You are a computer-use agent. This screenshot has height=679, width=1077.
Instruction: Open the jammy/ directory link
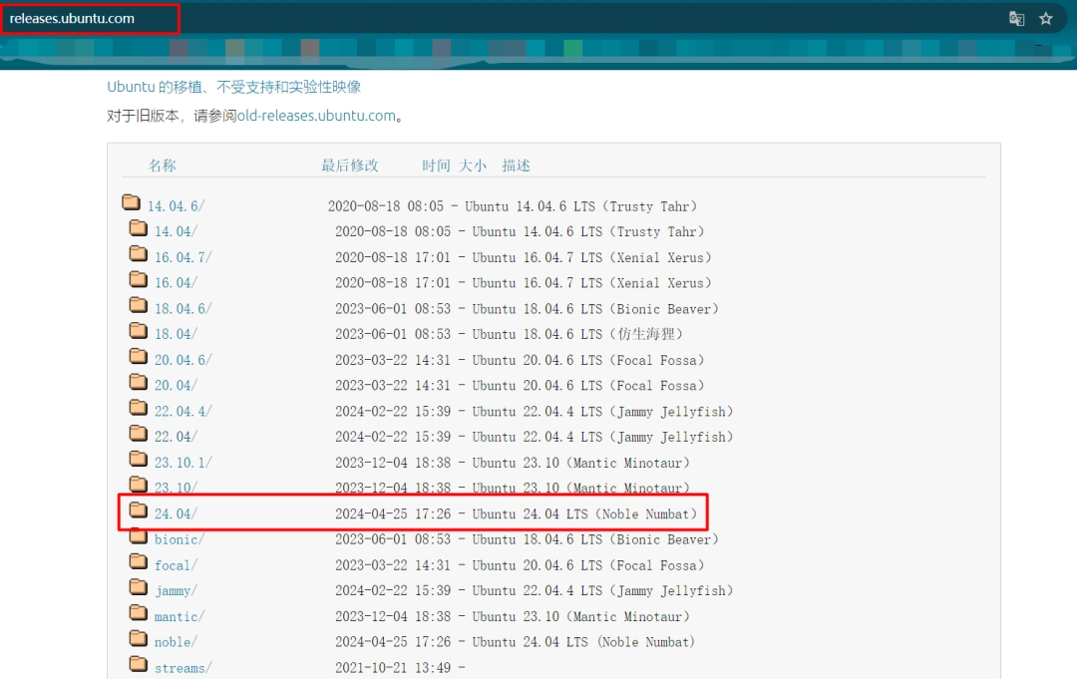point(176,591)
